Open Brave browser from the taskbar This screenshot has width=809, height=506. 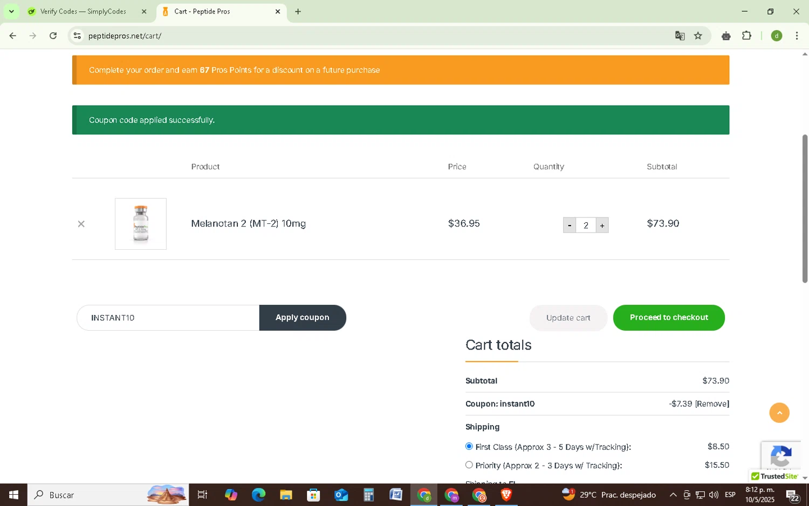pyautogui.click(x=506, y=495)
